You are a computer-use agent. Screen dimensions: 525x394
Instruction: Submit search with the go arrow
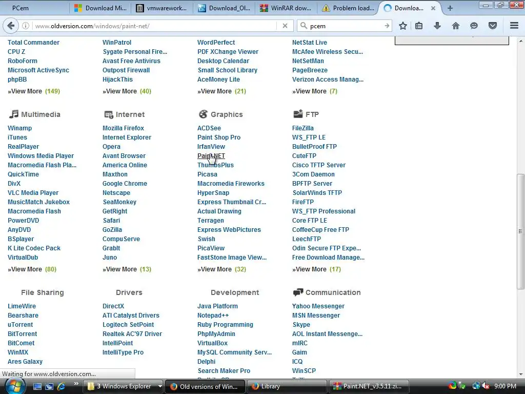pyautogui.click(x=387, y=26)
